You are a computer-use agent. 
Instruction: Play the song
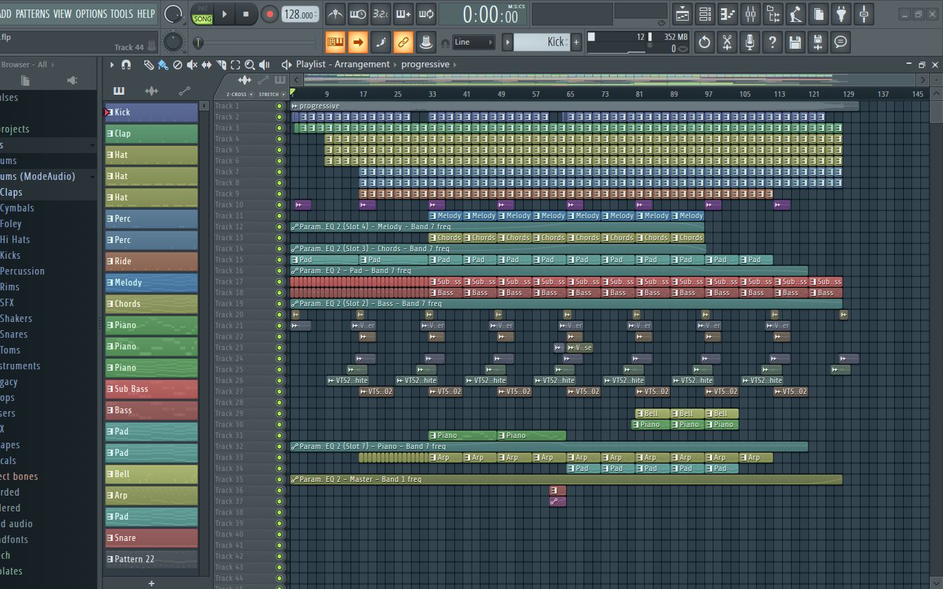[x=225, y=14]
